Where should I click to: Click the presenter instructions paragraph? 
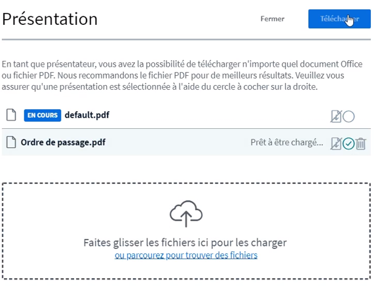tap(182, 75)
